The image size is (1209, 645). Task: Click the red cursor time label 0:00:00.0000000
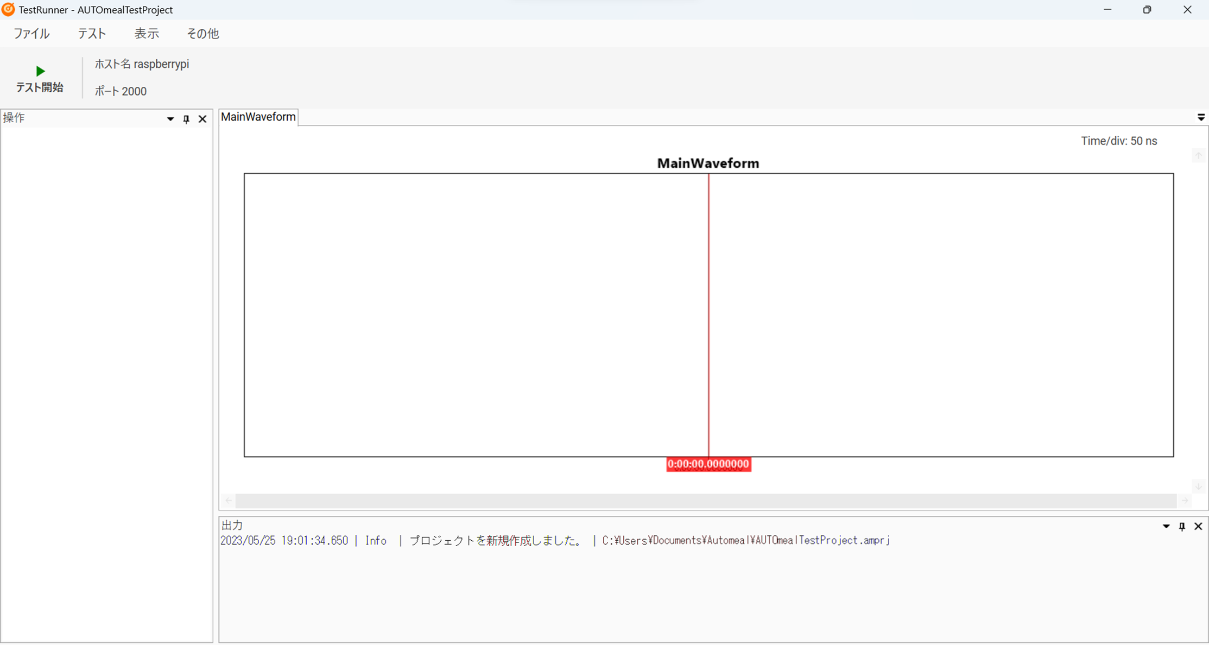click(708, 464)
